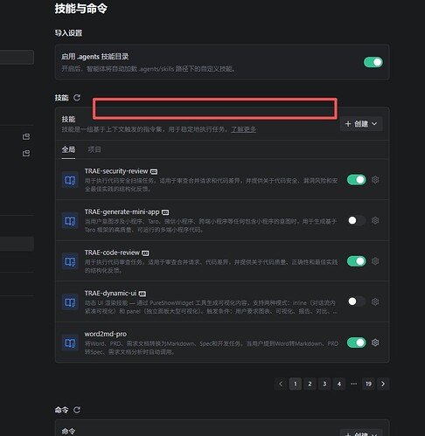The image size is (425, 436).
Task: Open the 了解更多 link
Action: (x=244, y=129)
